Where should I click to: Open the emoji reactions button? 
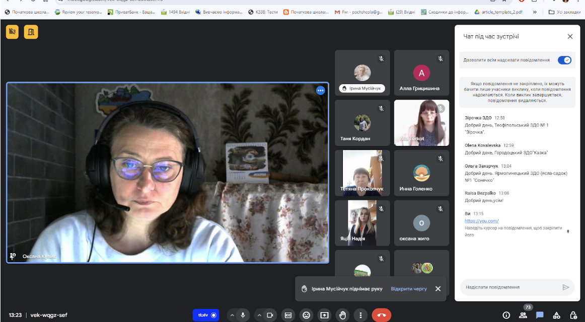click(x=306, y=315)
